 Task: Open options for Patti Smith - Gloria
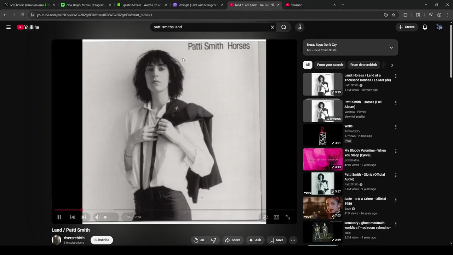point(396,175)
